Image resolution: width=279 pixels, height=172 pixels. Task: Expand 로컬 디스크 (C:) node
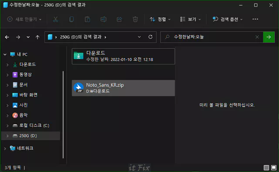pos(7,126)
